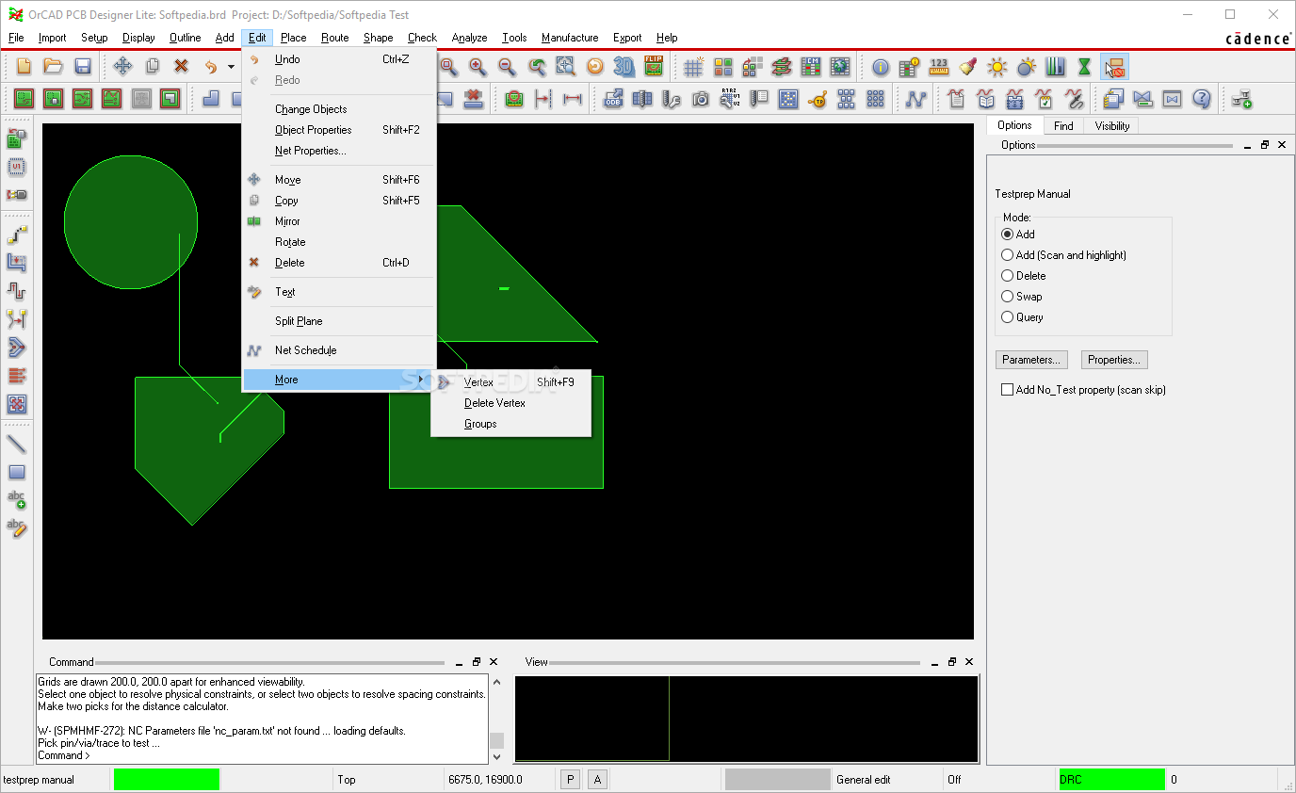This screenshot has width=1296, height=793.
Task: Minimize the Command panel
Action: click(459, 663)
